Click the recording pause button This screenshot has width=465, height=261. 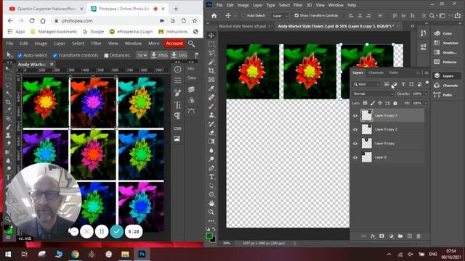pyautogui.click(x=102, y=232)
